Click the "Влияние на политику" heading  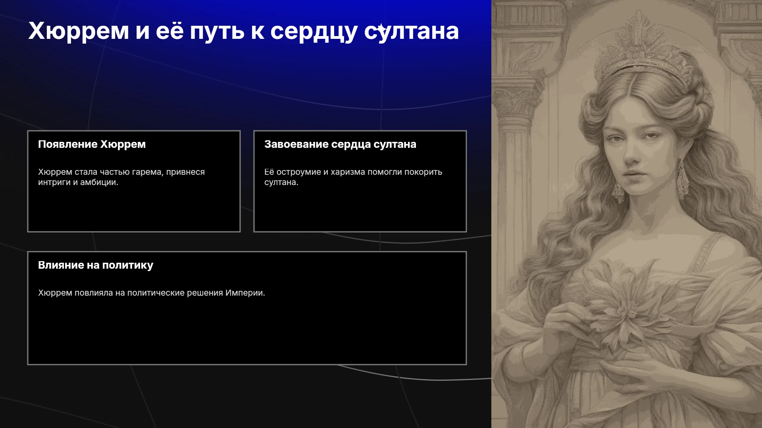tap(96, 265)
